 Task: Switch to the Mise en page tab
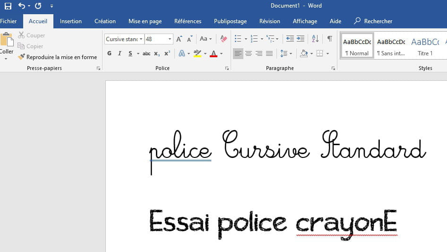pos(145,21)
